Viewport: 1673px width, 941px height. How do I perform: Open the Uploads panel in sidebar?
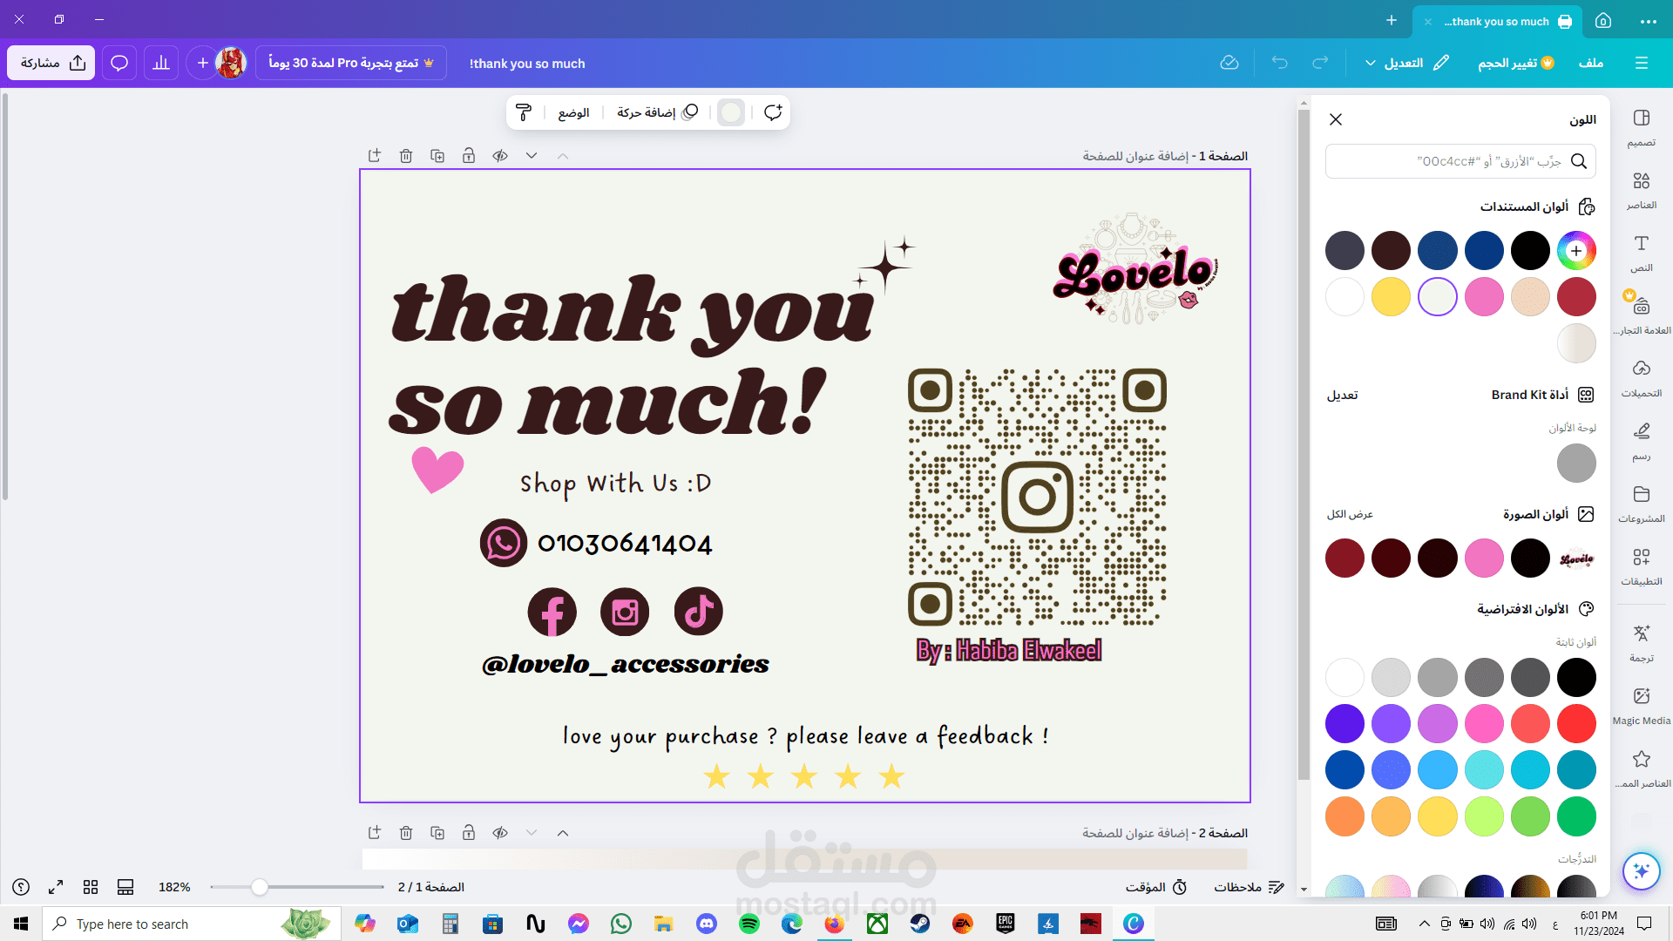1642,378
